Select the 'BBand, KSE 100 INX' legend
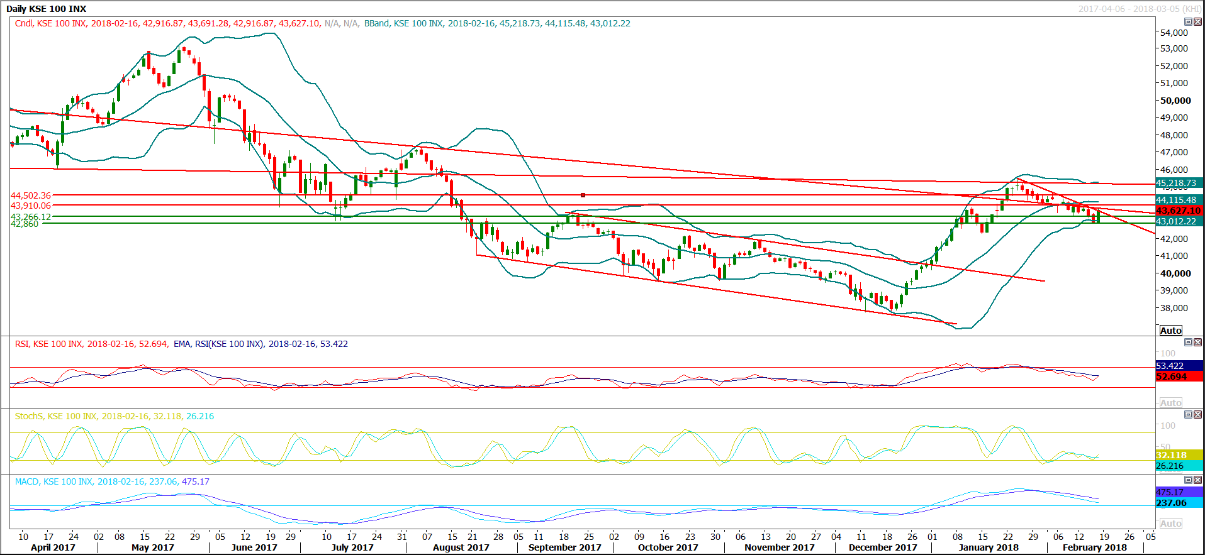The width and height of the screenshot is (1205, 555). point(403,23)
